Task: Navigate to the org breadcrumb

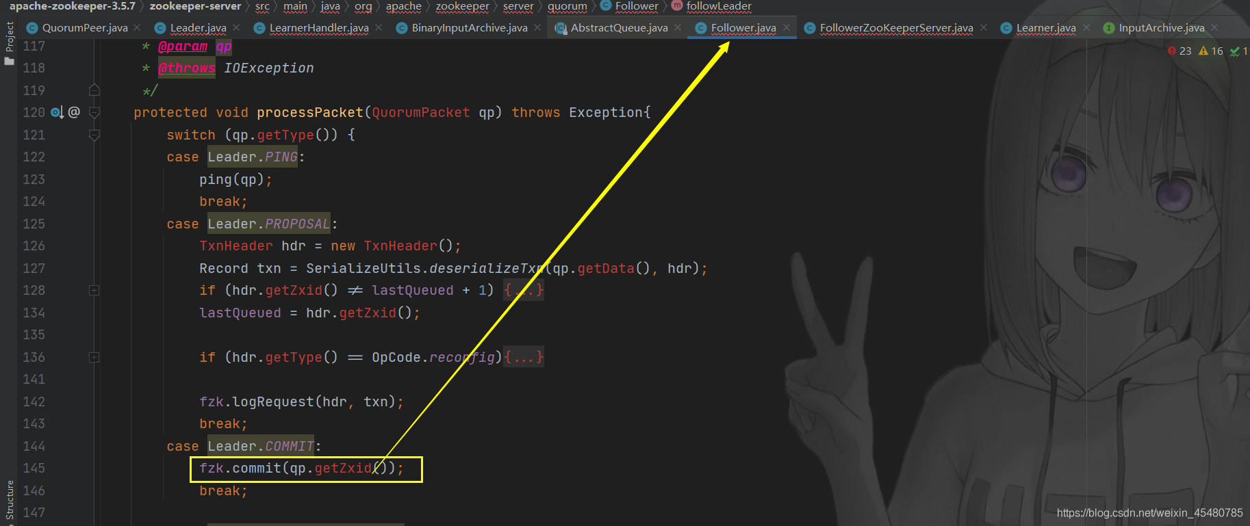Action: click(363, 6)
